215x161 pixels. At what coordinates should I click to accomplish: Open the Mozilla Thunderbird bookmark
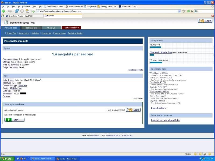(x=74, y=6)
